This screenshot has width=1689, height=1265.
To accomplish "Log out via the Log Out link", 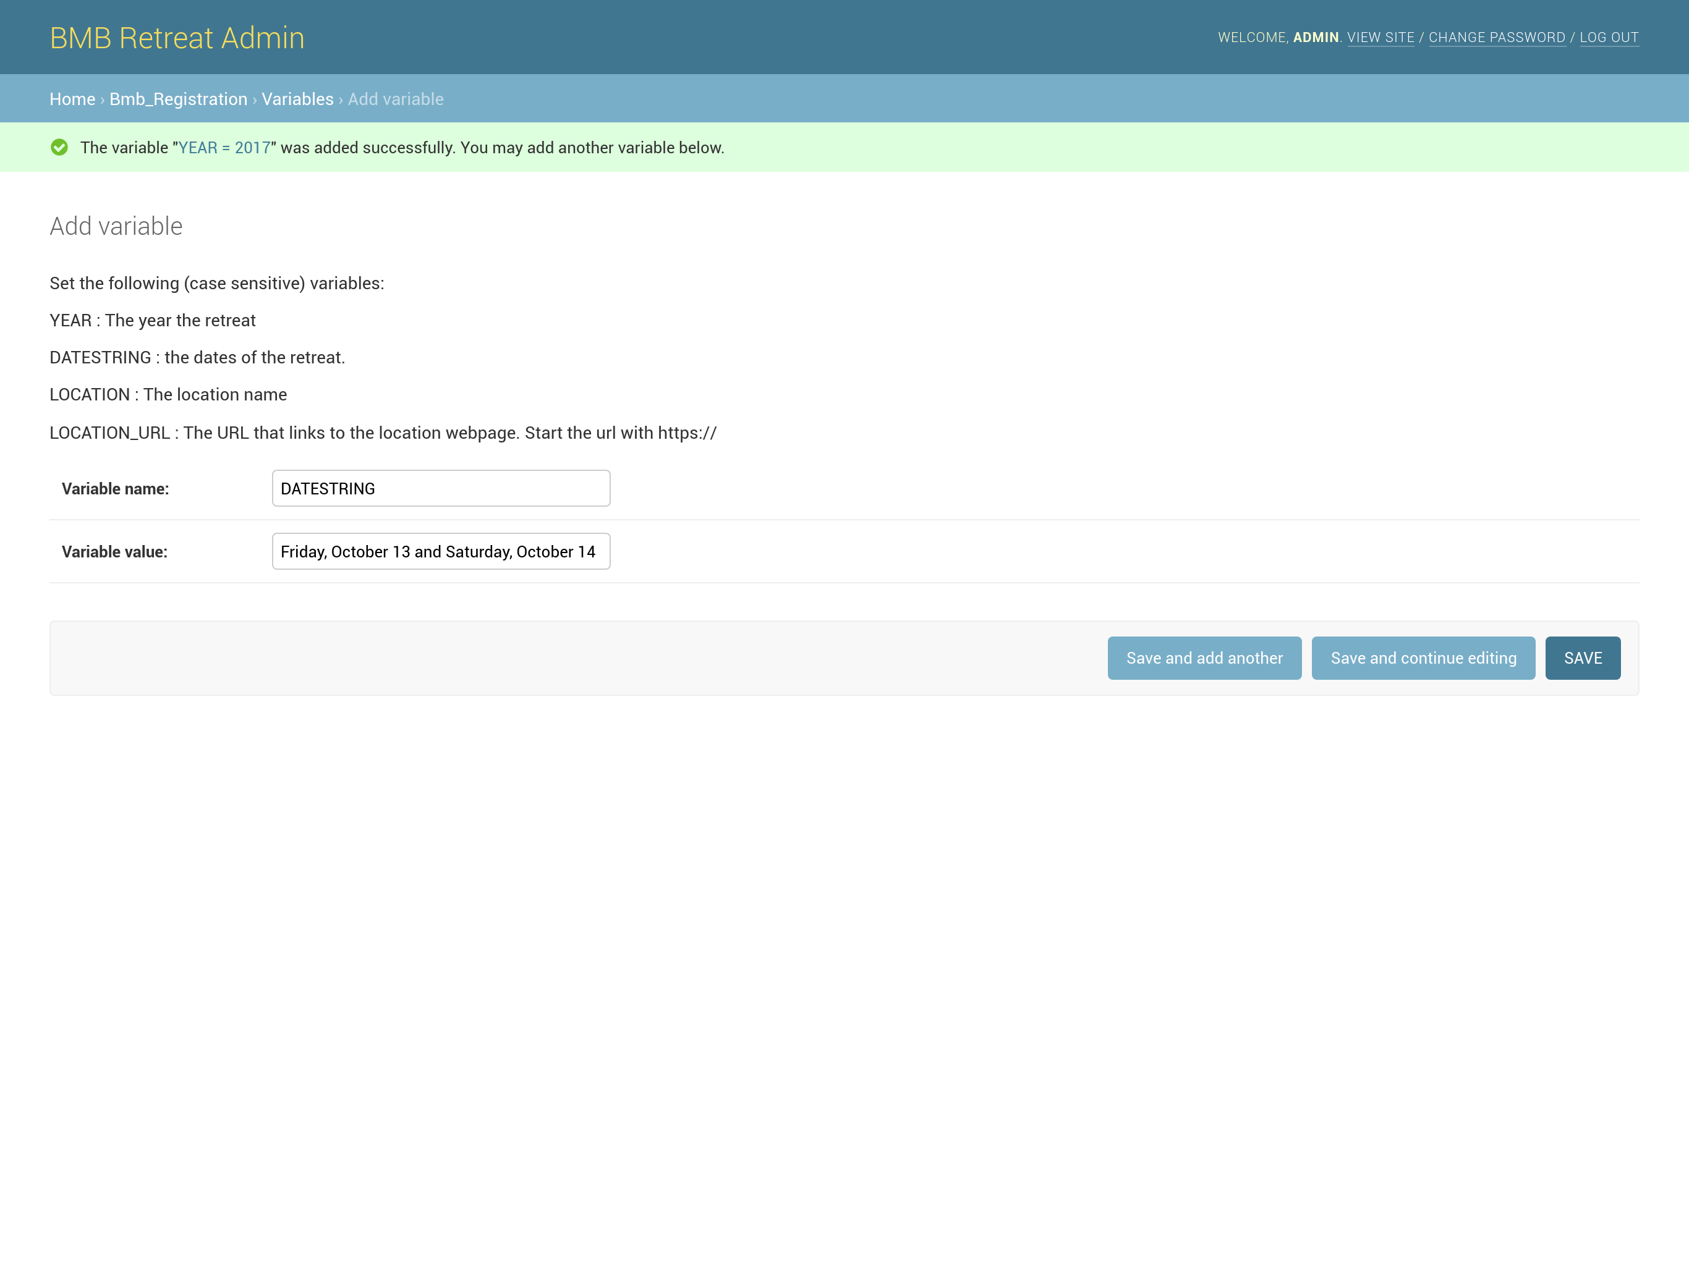I will pyautogui.click(x=1608, y=38).
